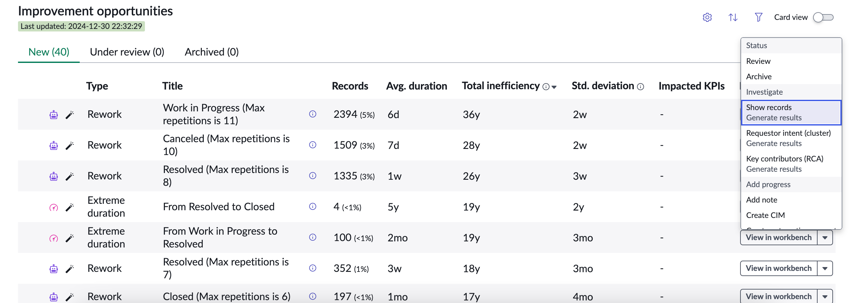Click the sort arrow next to Total inefficiency
The height and width of the screenshot is (303, 851).
click(554, 87)
